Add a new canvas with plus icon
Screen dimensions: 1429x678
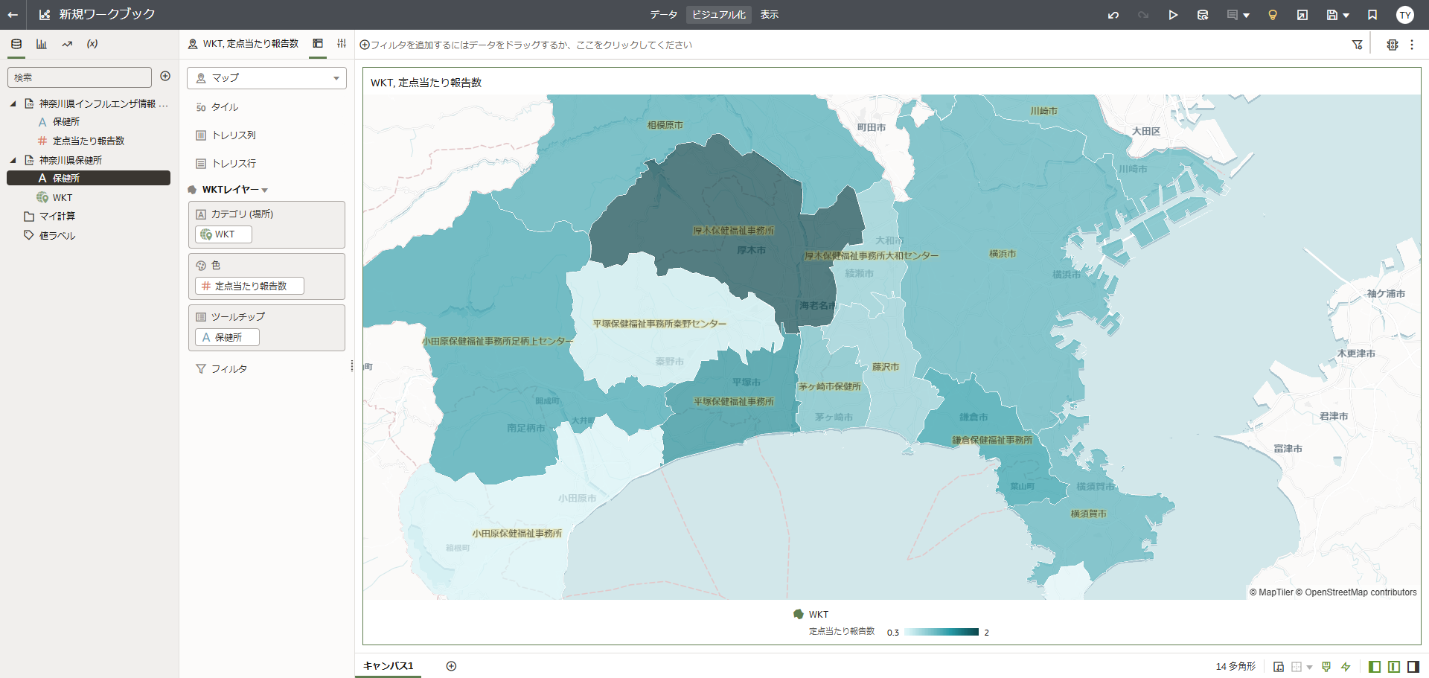pyautogui.click(x=451, y=666)
